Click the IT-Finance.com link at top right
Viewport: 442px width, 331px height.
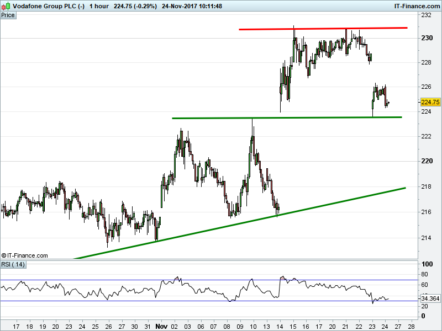tap(417, 6)
